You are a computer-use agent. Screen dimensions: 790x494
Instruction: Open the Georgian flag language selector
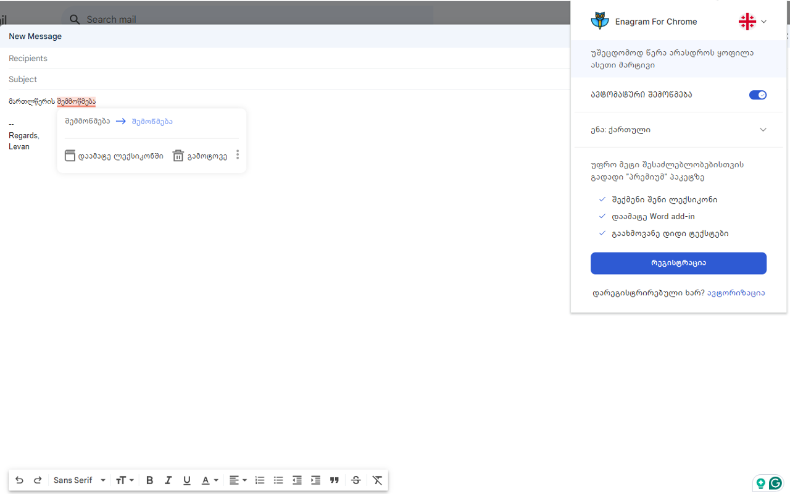752,22
